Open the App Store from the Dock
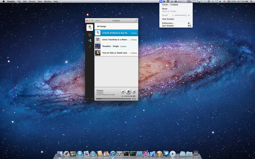Image resolution: width=255 pixels, height=159 pixels. tap(79, 154)
